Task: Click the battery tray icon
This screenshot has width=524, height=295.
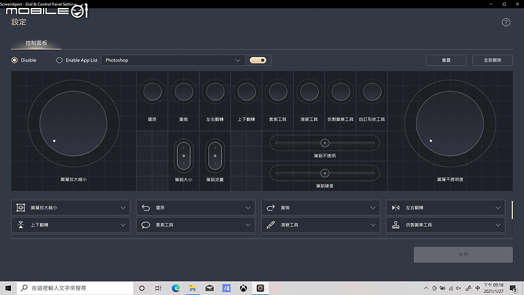Action: click(x=442, y=288)
